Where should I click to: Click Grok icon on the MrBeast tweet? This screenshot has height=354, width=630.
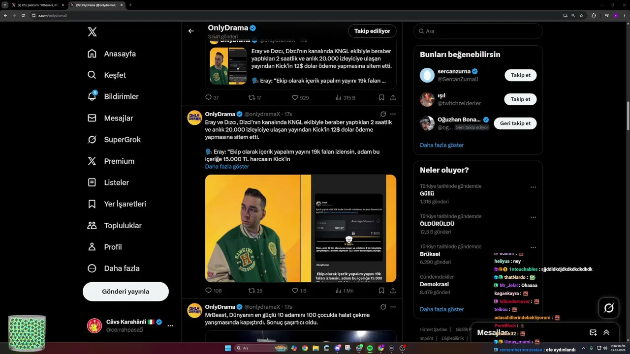click(383, 307)
